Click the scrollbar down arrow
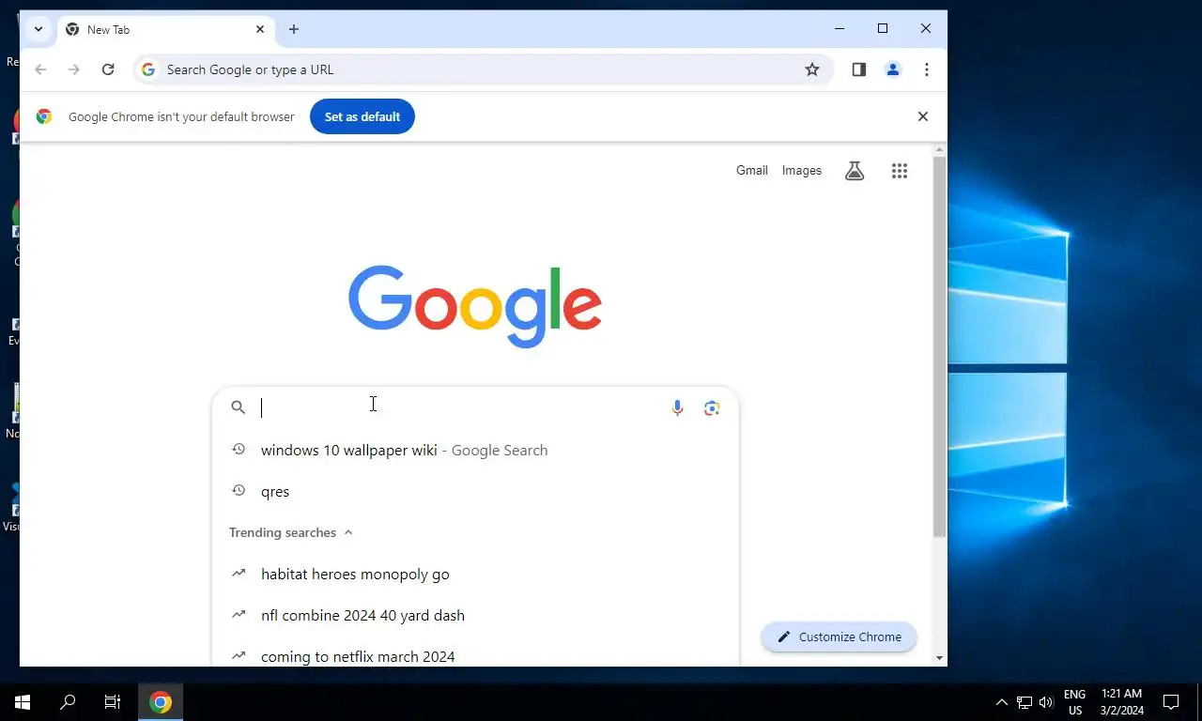 tap(939, 658)
